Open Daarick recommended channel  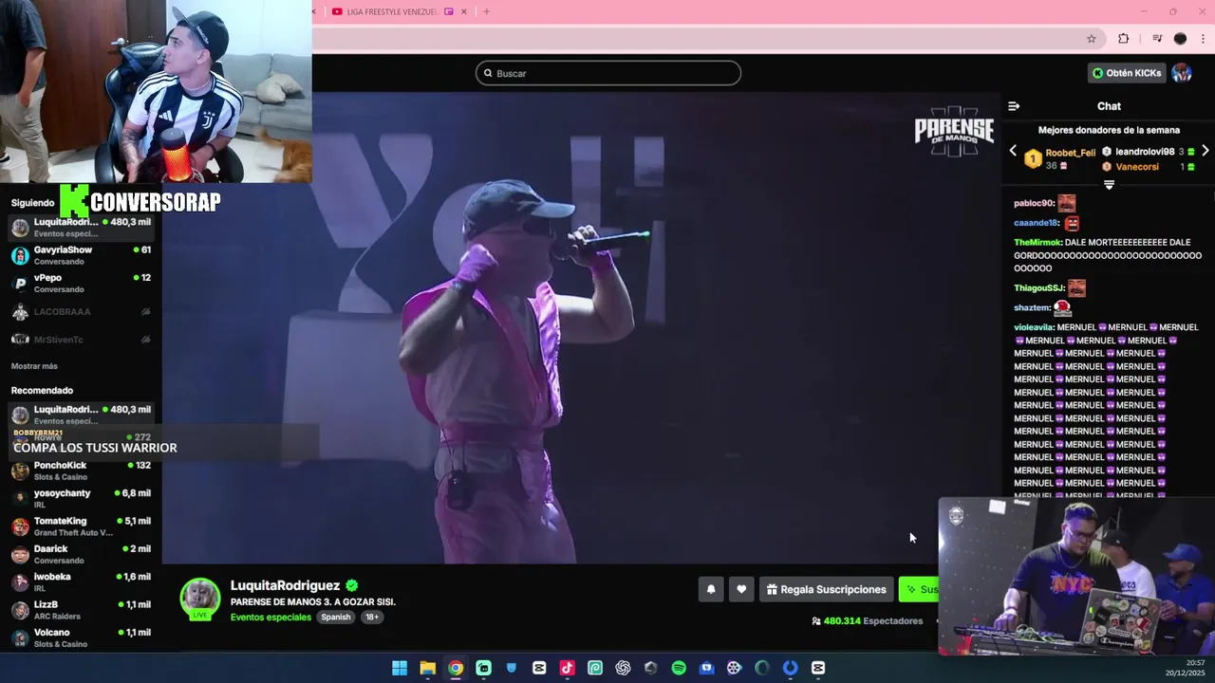click(x=81, y=554)
